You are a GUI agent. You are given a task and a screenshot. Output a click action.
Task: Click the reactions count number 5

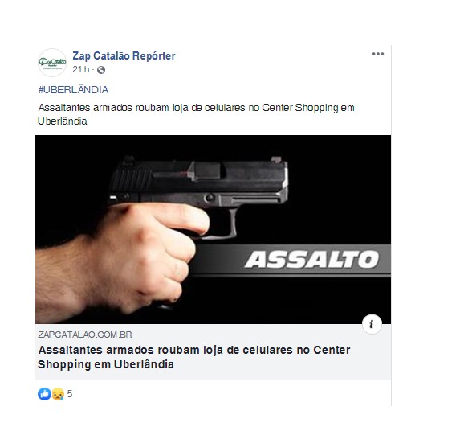click(x=70, y=394)
